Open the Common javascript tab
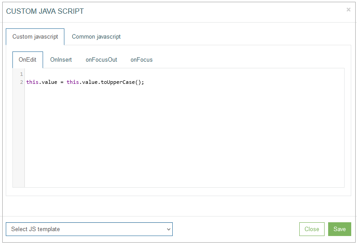This screenshot has width=357, height=244. (96, 37)
